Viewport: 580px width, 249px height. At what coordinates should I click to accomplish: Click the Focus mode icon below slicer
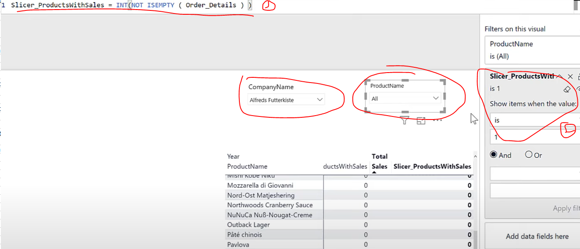click(421, 121)
